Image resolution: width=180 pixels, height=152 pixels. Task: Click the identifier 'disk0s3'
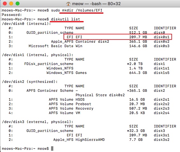[161, 46]
